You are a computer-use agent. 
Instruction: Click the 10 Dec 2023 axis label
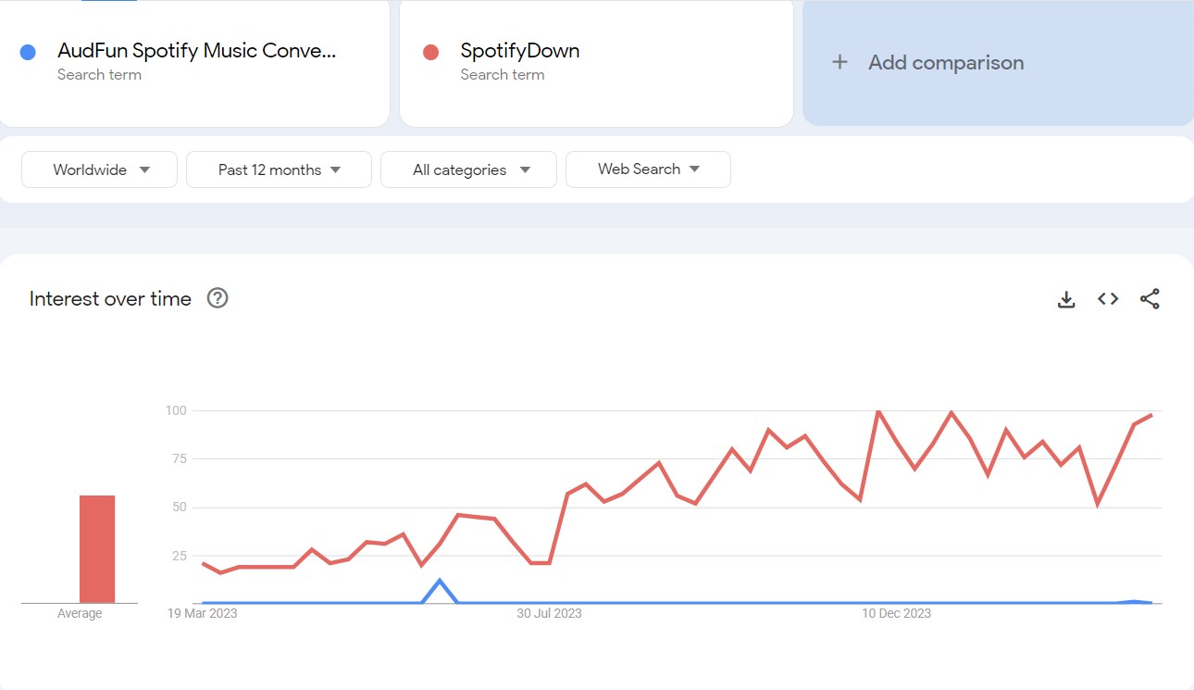pyautogui.click(x=896, y=613)
